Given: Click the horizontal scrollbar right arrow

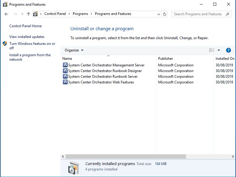Looking at the screenshot, I should [x=233, y=156].
